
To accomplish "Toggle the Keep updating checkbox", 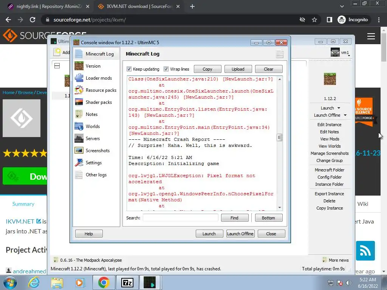I will [129, 69].
